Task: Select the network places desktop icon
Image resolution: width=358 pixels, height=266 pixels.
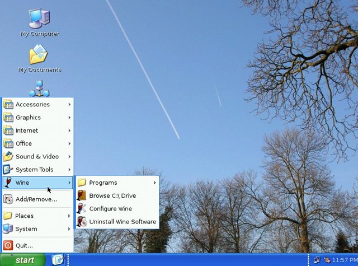Action: click(x=39, y=88)
